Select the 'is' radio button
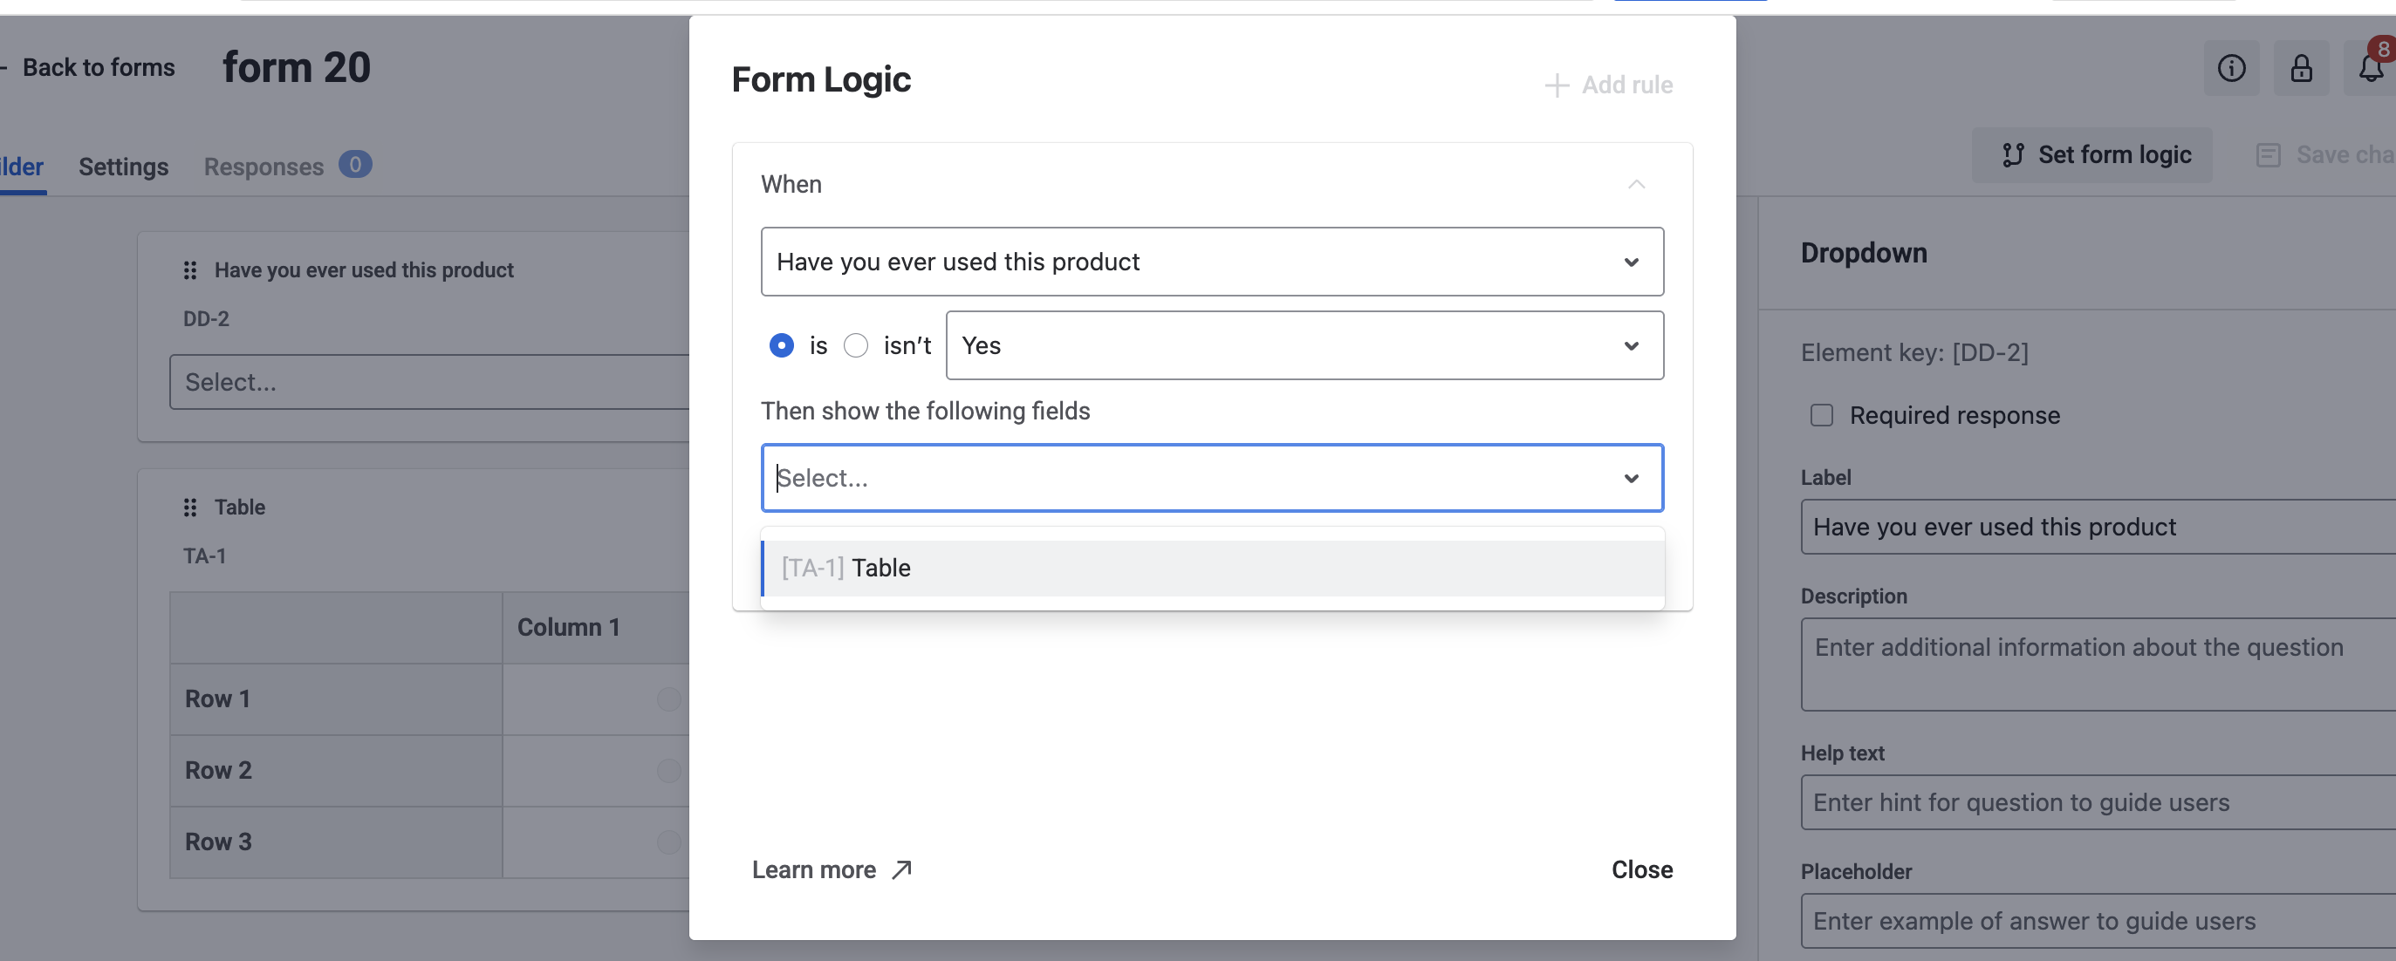The height and width of the screenshot is (961, 2396). tap(781, 345)
